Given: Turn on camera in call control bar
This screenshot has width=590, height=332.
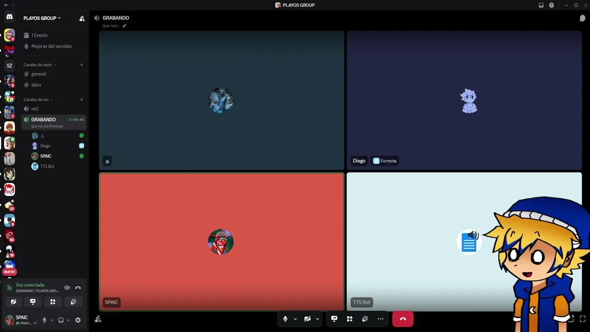Looking at the screenshot, I should point(307,319).
